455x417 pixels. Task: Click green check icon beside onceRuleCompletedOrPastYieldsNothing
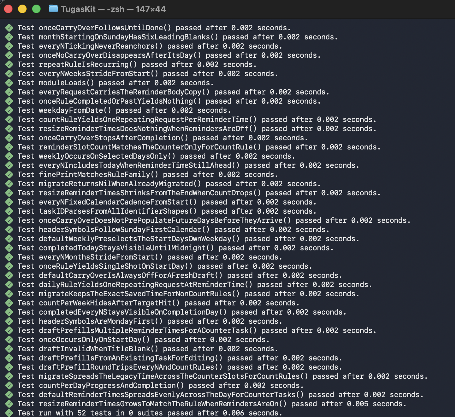pos(9,101)
